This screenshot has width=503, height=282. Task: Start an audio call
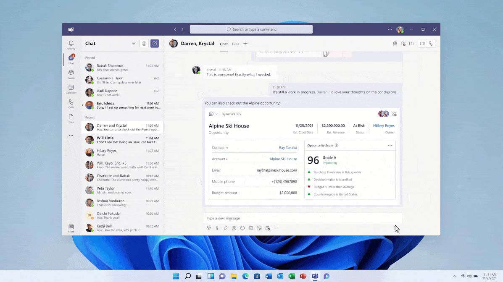[x=431, y=43]
